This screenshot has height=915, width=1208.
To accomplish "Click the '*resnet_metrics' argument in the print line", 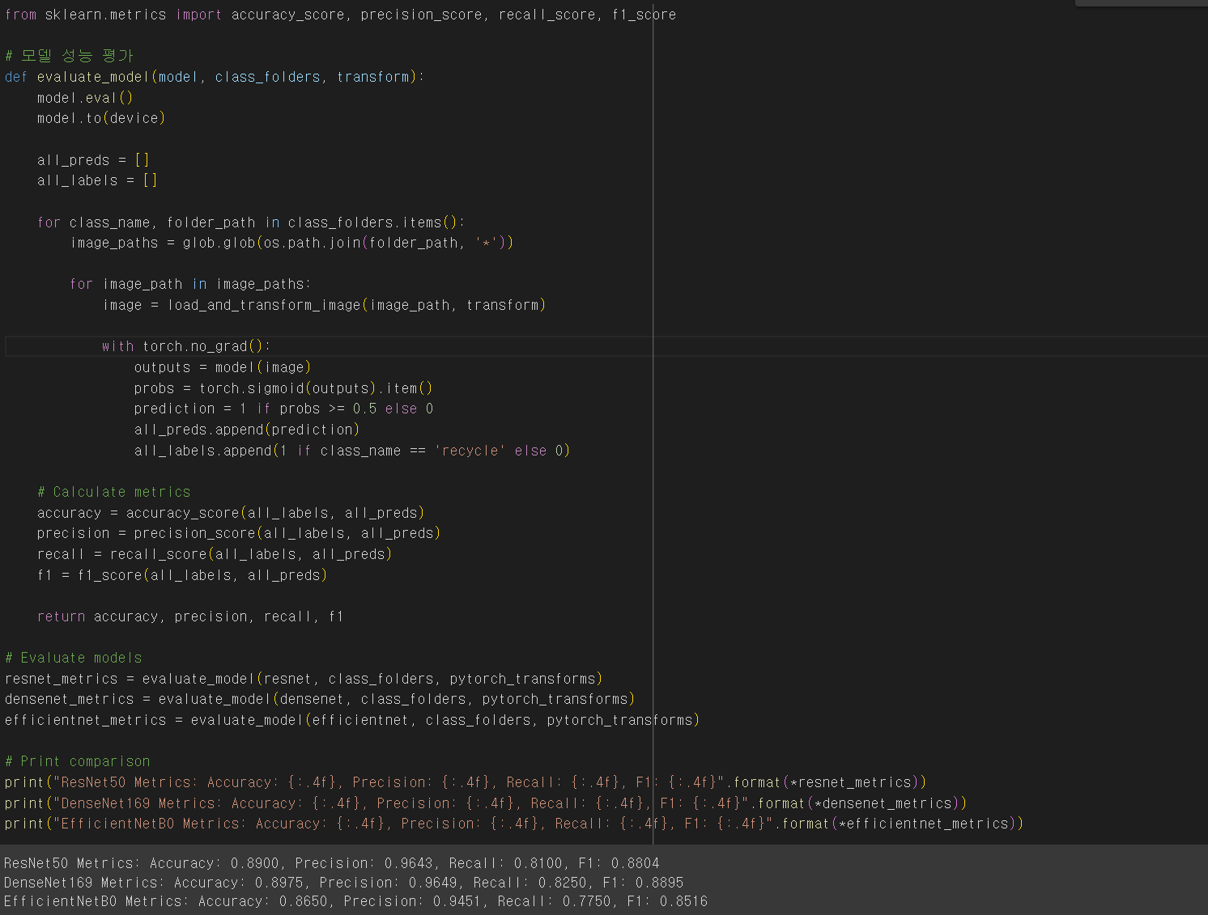I will pyautogui.click(x=850, y=782).
